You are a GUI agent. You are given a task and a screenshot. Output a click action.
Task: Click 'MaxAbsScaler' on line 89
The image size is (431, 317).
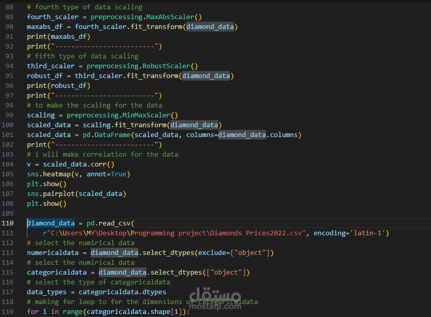[170, 17]
